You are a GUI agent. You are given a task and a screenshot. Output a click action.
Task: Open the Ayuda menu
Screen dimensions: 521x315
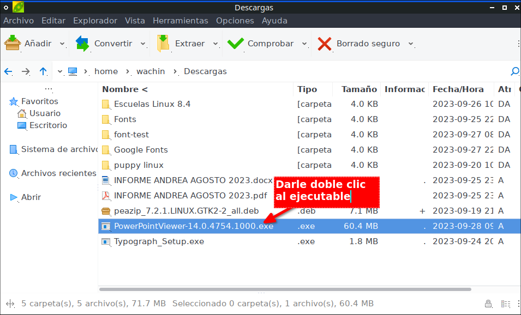274,21
